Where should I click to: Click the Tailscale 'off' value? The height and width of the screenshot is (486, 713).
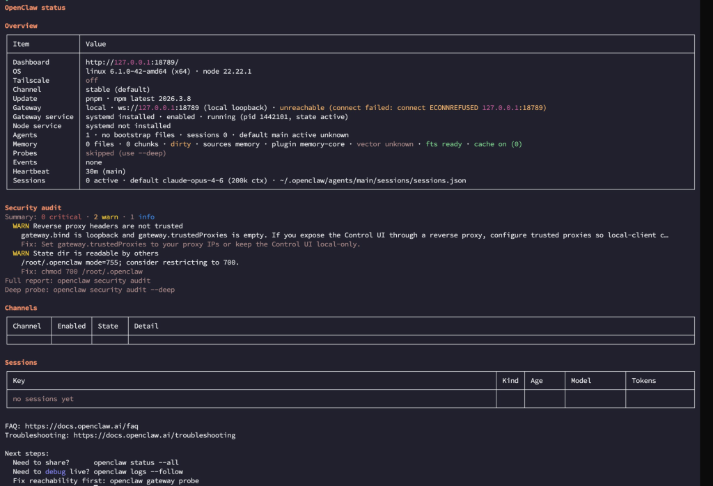pos(92,80)
